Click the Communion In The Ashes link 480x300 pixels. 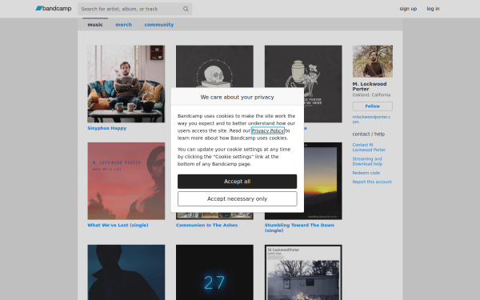pyautogui.click(x=206, y=225)
